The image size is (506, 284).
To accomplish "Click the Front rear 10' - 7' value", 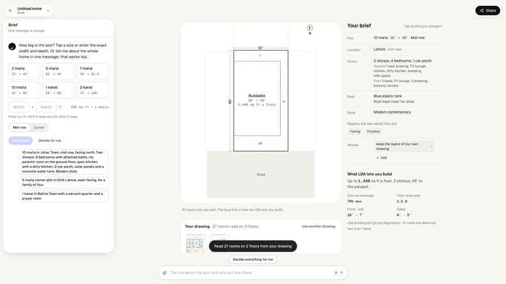I will point(355,215).
